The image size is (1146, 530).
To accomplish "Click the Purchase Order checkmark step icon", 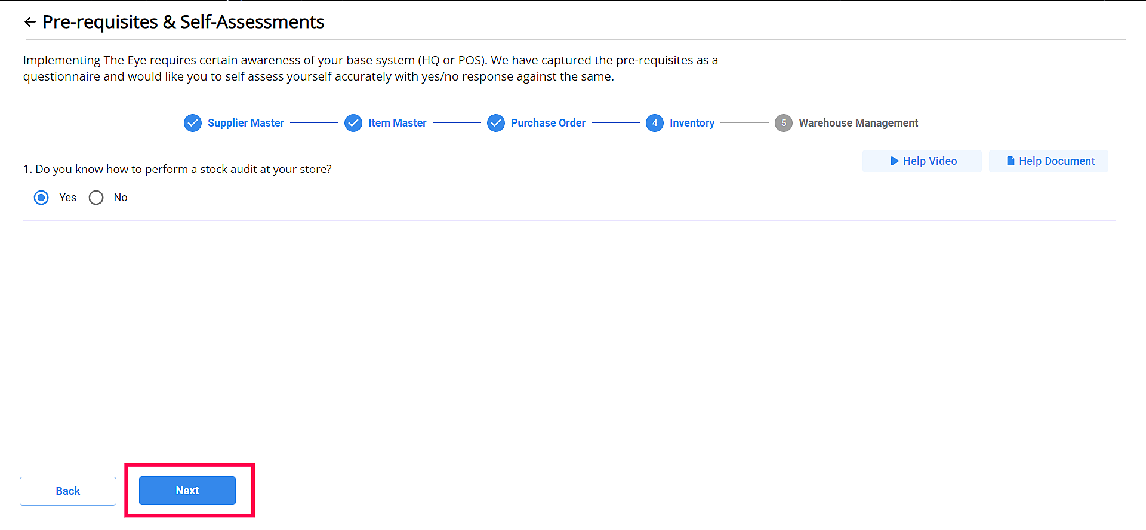I will pyautogui.click(x=496, y=123).
